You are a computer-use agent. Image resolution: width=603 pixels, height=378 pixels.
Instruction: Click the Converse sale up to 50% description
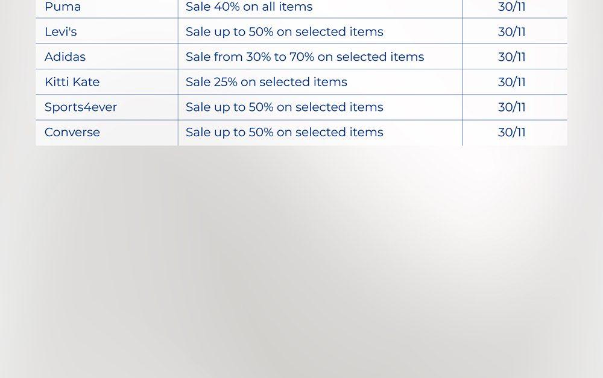[284, 133]
